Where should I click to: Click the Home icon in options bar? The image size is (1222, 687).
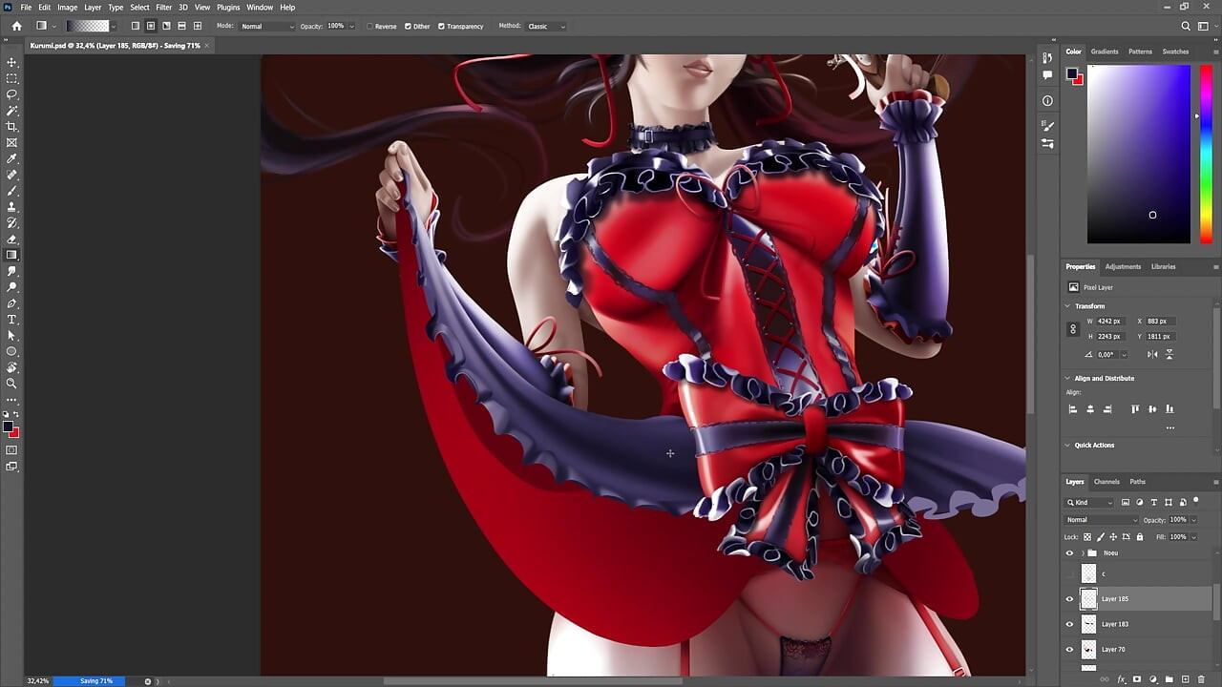16,26
